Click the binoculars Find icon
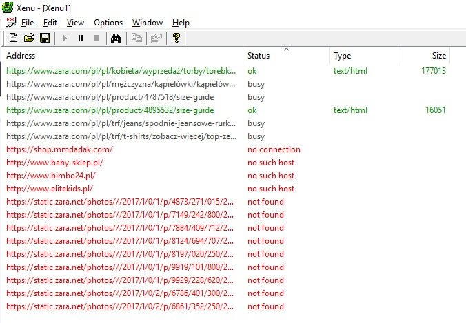466x323 pixels. pyautogui.click(x=116, y=38)
